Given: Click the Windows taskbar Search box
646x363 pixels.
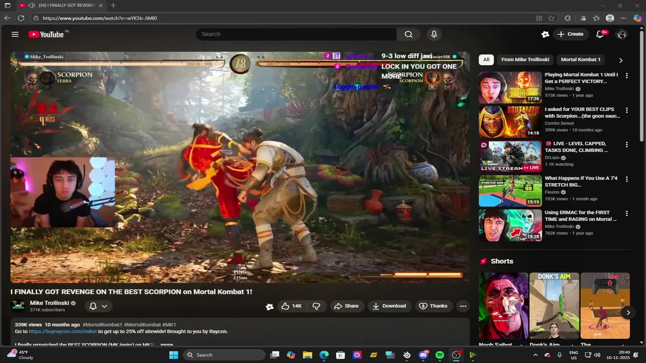Looking at the screenshot, I should 224,355.
